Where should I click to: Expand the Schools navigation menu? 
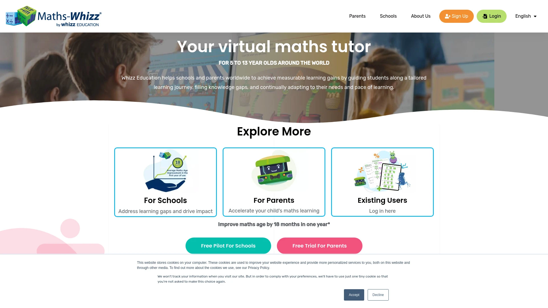click(x=388, y=16)
